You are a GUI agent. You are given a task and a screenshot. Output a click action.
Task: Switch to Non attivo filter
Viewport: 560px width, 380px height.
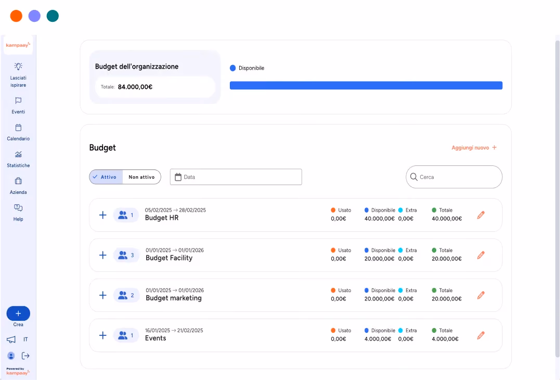(x=141, y=177)
